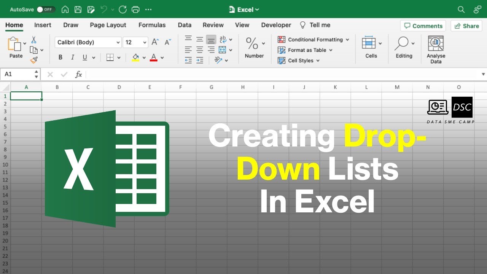Open the Cells menu

pyautogui.click(x=371, y=48)
